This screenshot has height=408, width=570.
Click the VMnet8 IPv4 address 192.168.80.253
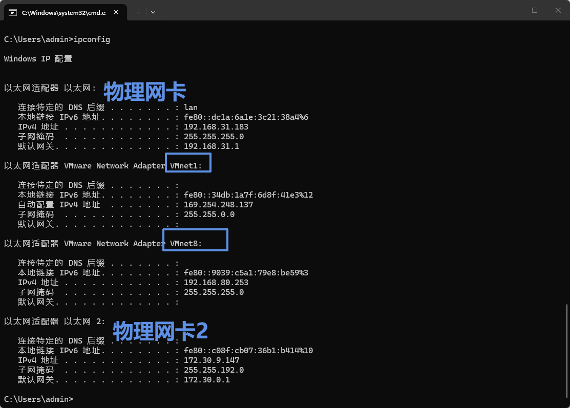click(216, 283)
